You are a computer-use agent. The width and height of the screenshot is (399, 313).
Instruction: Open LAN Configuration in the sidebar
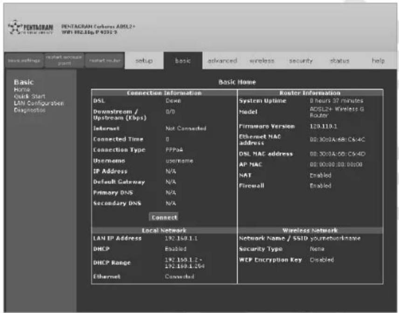click(x=39, y=103)
